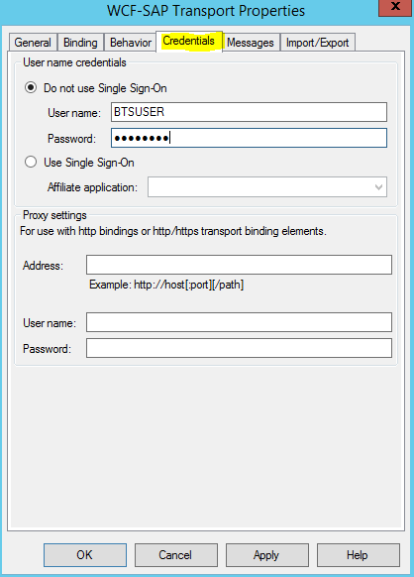This screenshot has width=414, height=577.
Task: Focus the BTSUSER user name field
Action: 249,112
